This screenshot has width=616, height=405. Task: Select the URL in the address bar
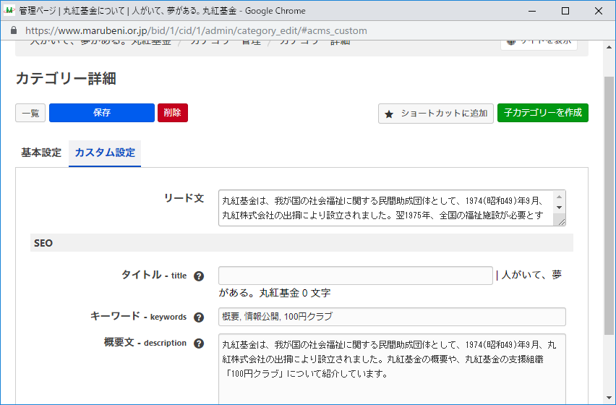196,31
